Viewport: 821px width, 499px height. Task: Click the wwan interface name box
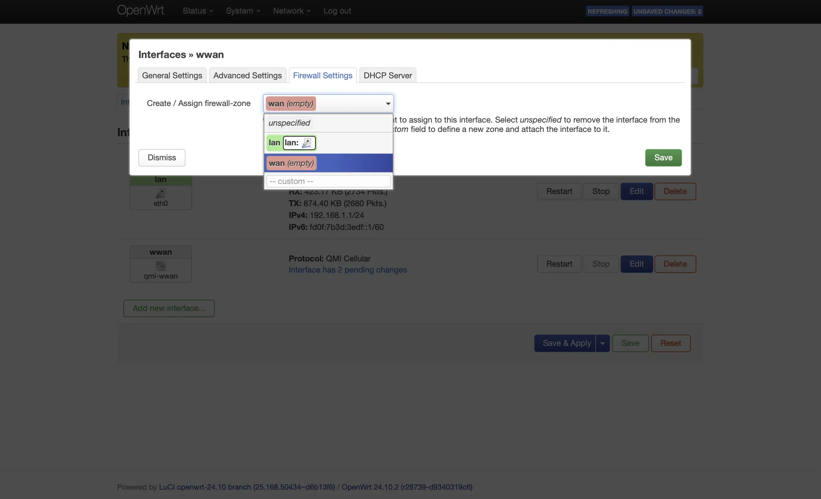click(161, 252)
